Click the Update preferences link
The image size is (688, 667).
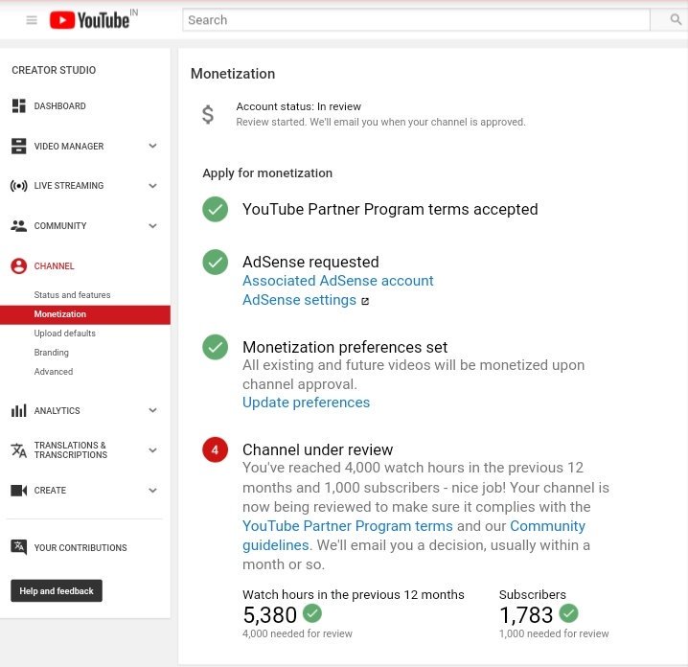(x=307, y=402)
